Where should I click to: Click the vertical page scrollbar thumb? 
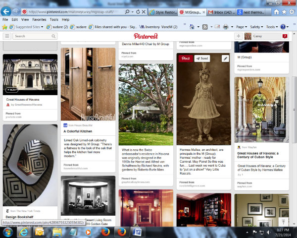(x=294, y=110)
